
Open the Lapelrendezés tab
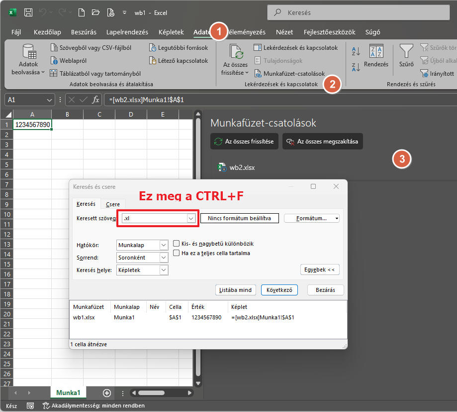(x=127, y=32)
